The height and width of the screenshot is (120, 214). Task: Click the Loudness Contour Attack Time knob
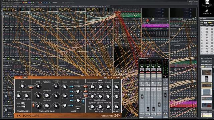[92, 107]
